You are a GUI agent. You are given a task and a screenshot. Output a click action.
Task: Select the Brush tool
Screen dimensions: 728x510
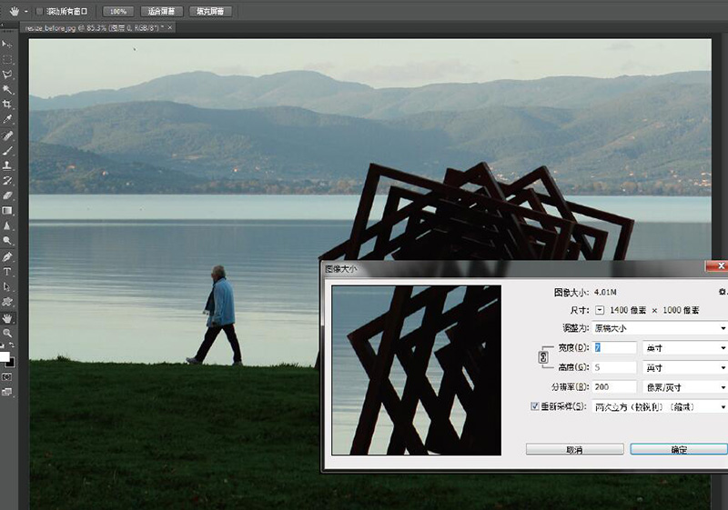(8, 150)
